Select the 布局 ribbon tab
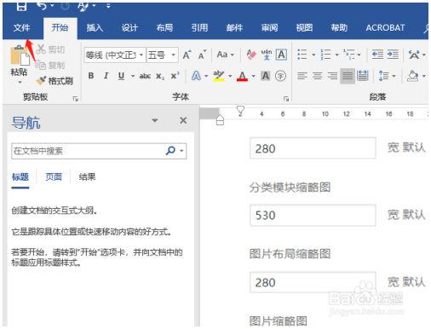This screenshot has height=329, width=431. (164, 27)
